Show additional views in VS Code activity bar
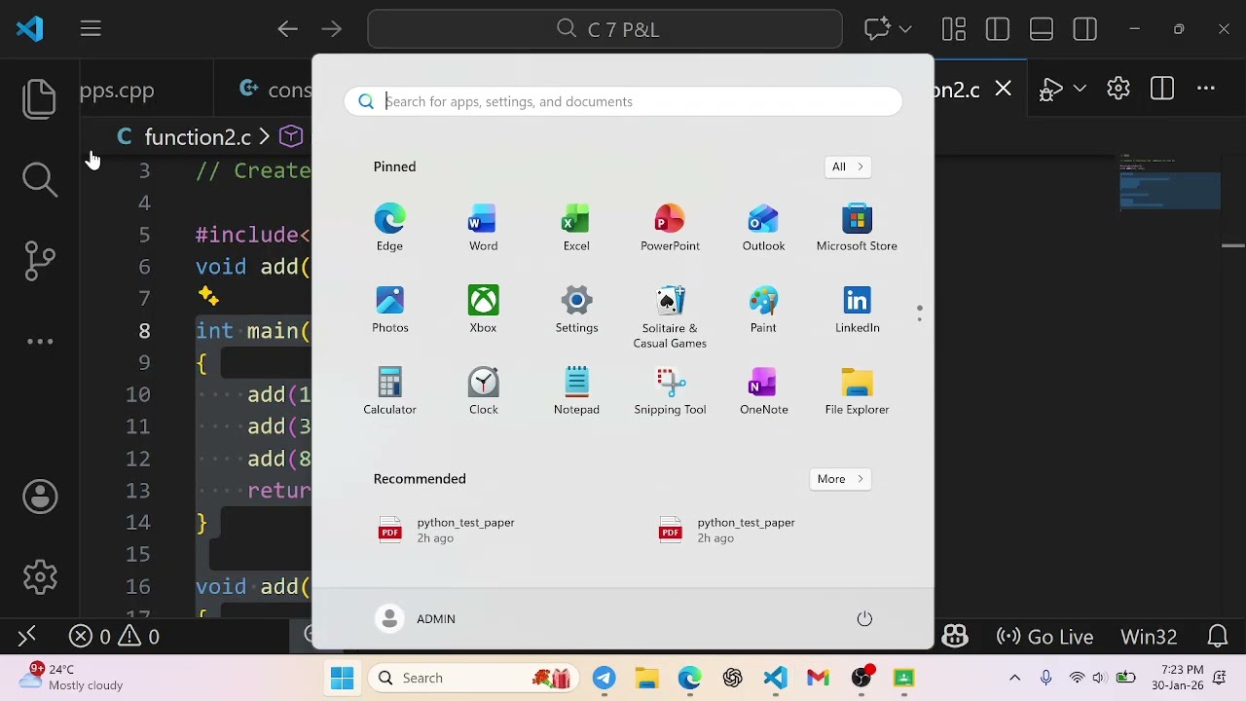The width and height of the screenshot is (1246, 701). point(40,342)
